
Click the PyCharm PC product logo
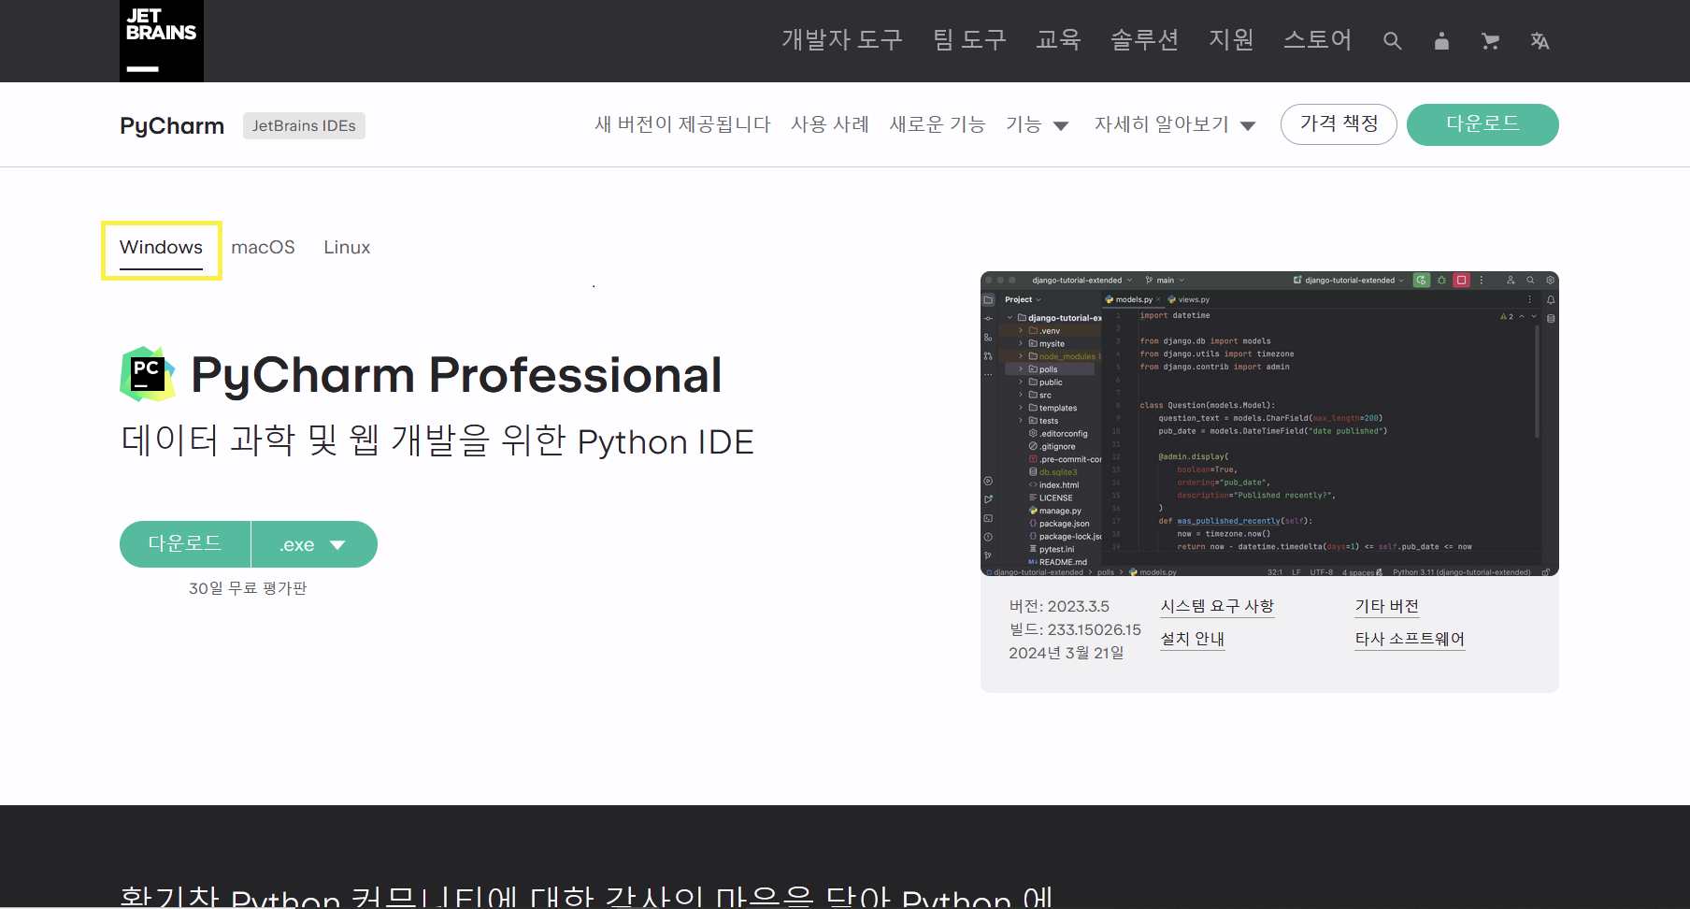tap(148, 374)
